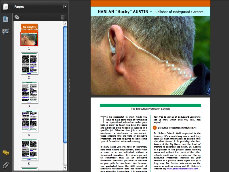Click 'Executive Protection Institute (EPI)' heading

pyautogui.click(x=177, y=128)
